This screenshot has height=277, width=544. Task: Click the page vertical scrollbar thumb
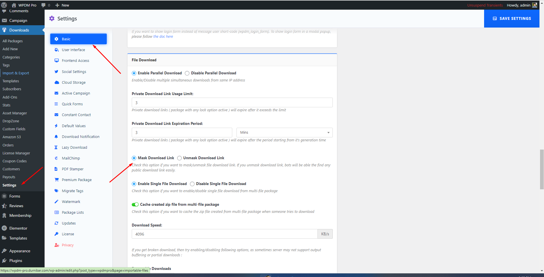pos(542,169)
